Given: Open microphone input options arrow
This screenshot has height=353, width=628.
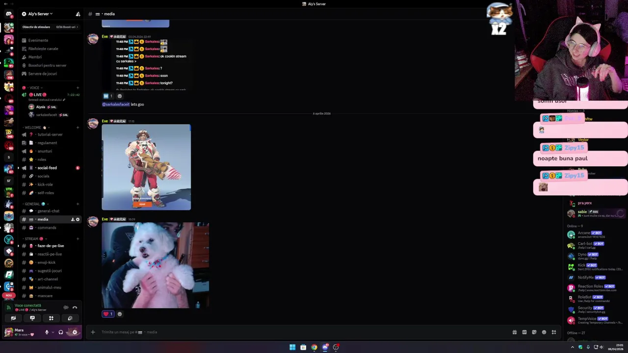Looking at the screenshot, I should (x=52, y=332).
